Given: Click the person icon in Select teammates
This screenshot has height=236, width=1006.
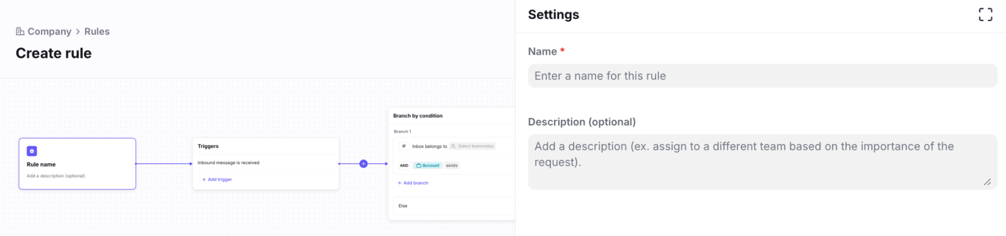Looking at the screenshot, I should [x=453, y=147].
